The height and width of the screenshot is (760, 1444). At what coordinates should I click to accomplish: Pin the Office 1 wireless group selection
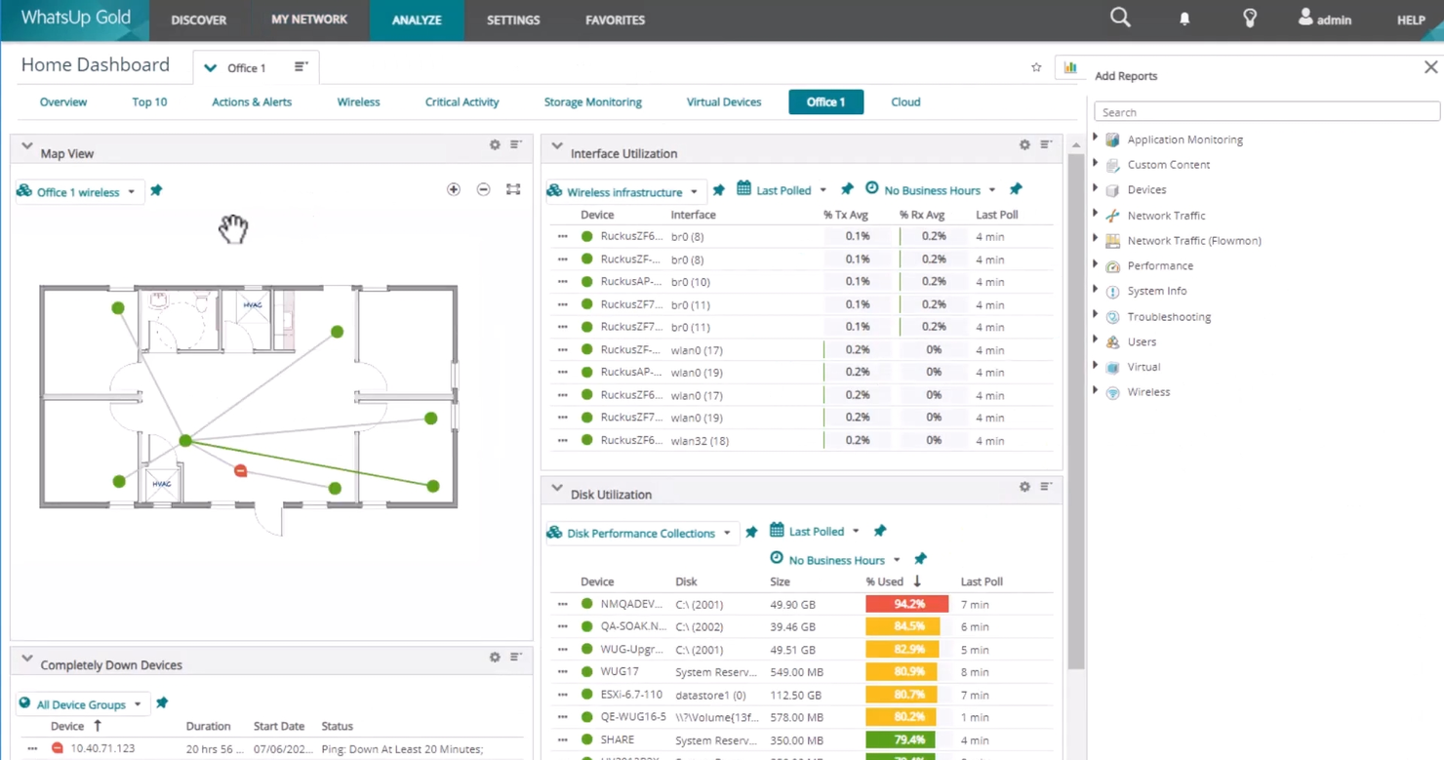coord(156,190)
